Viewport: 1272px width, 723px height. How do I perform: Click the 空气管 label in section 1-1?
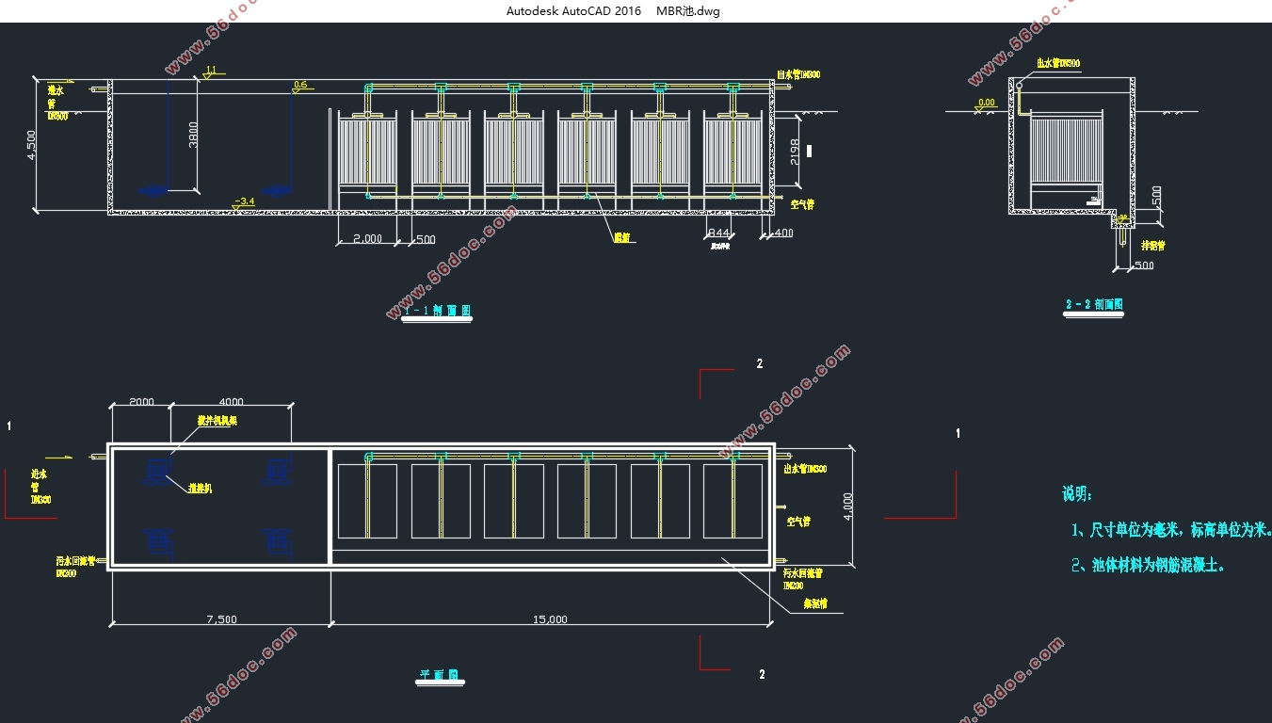[801, 203]
